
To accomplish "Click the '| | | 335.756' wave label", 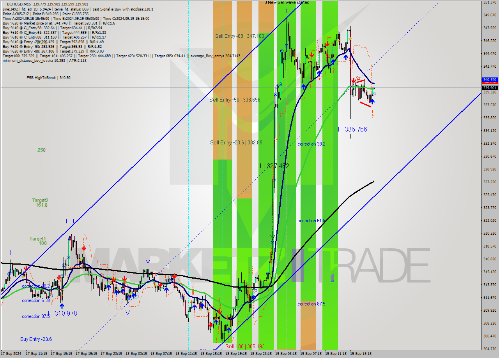I will 351,129.
